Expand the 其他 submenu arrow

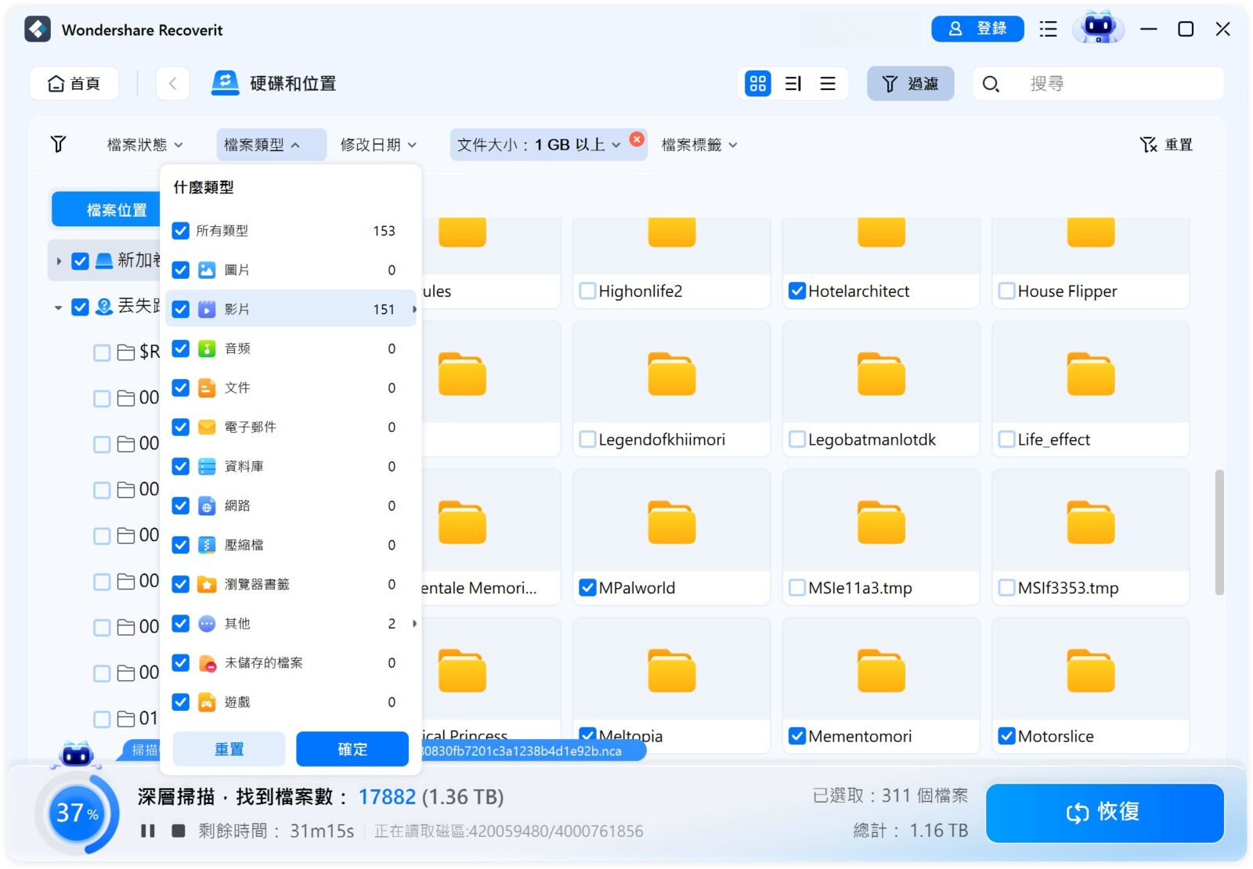click(x=414, y=623)
